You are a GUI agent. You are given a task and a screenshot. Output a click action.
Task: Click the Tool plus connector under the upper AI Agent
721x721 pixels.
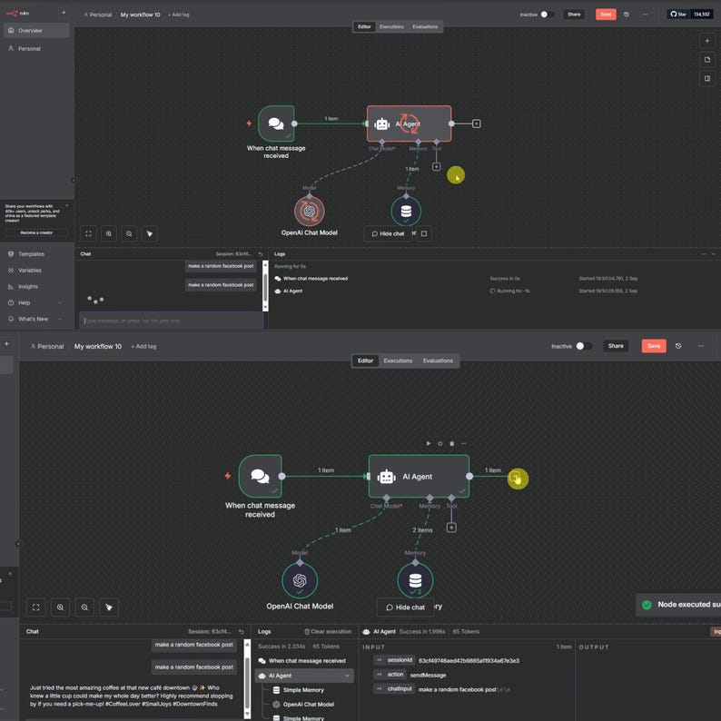click(437, 166)
